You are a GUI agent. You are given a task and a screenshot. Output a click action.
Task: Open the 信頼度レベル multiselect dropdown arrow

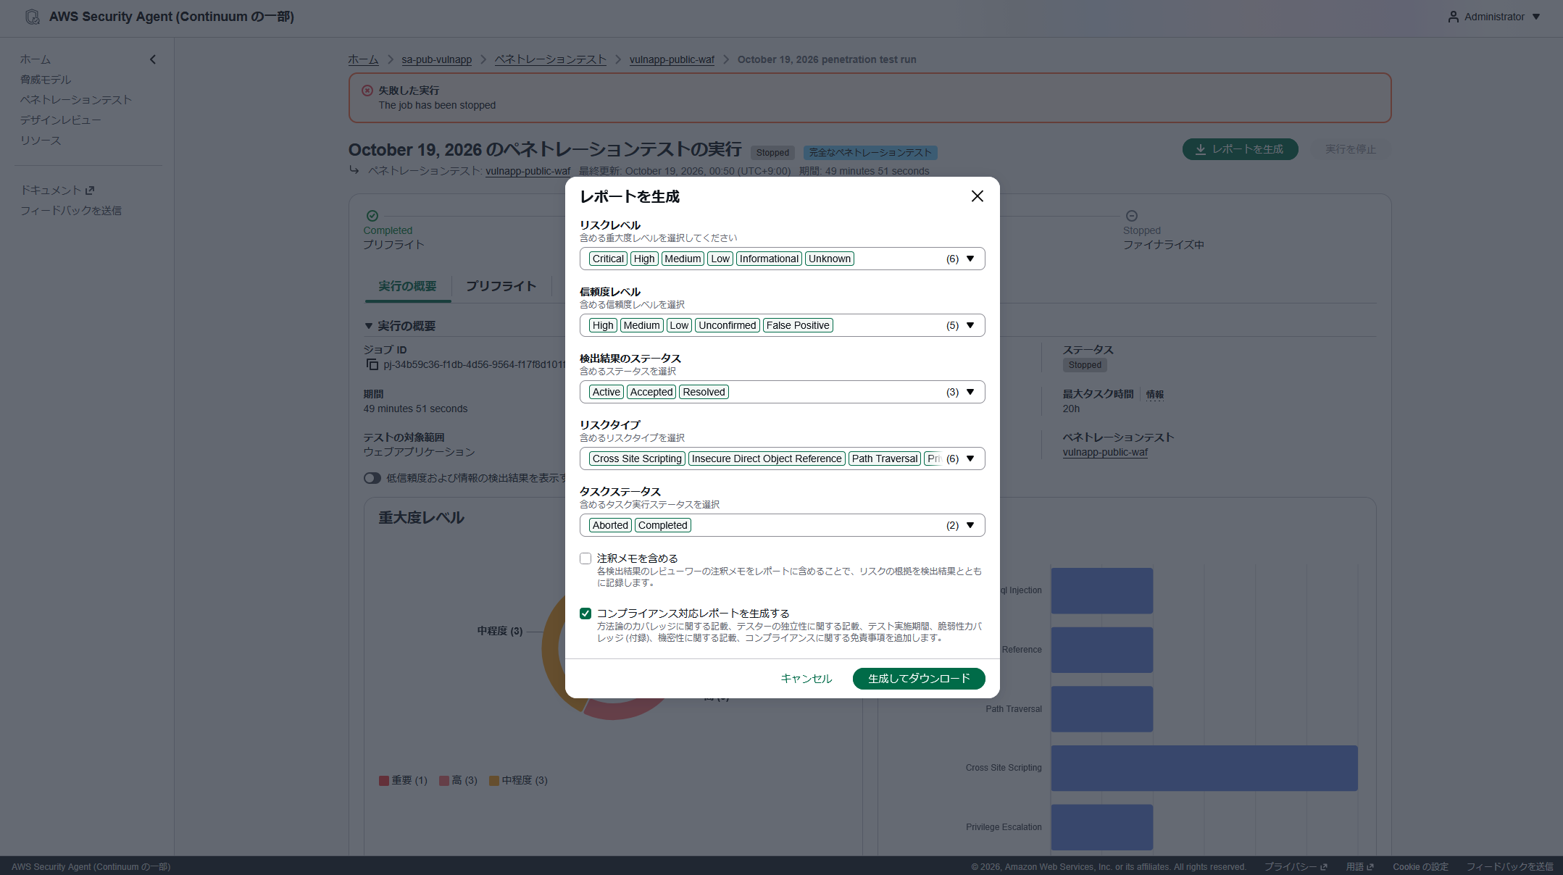point(970,325)
